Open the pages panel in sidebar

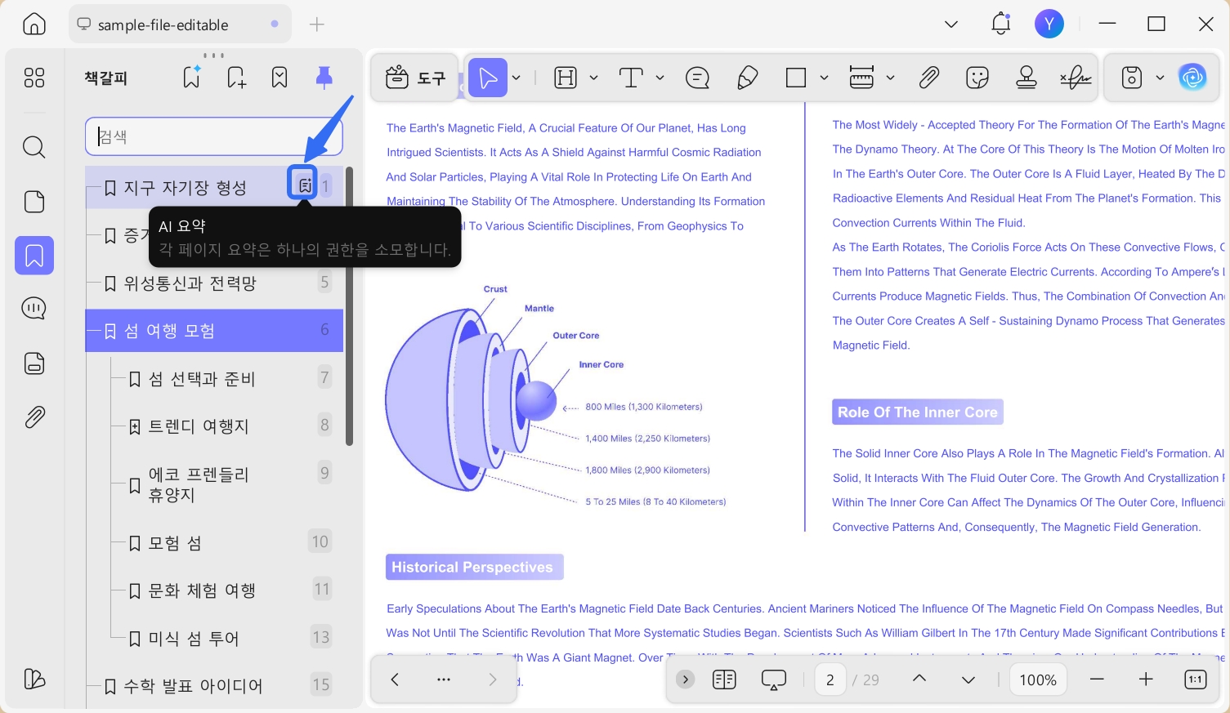pos(34,201)
